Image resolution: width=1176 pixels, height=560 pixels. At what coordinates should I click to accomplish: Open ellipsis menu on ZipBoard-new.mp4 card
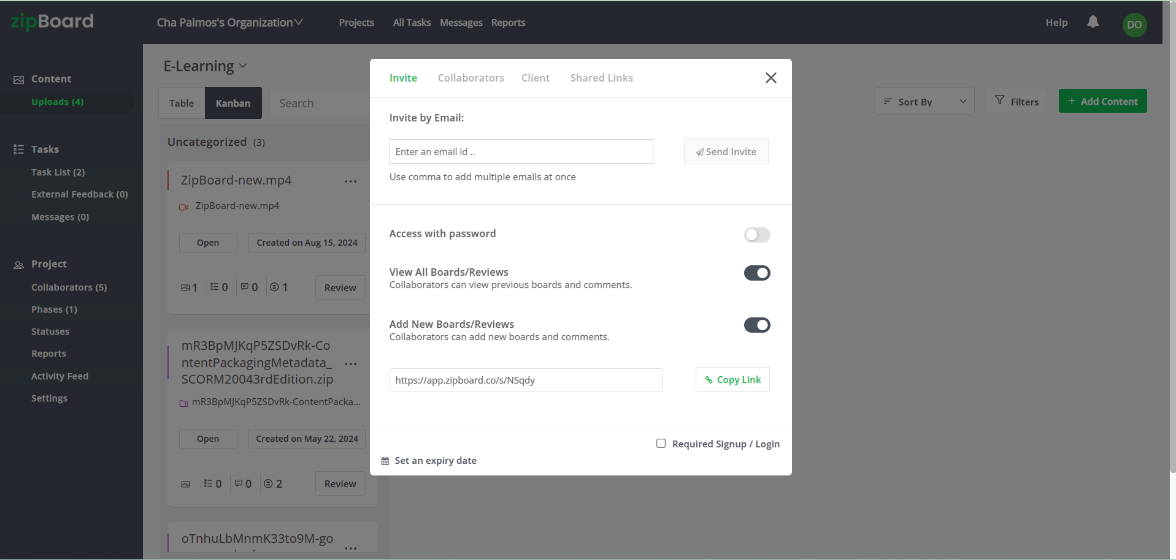pyautogui.click(x=351, y=181)
